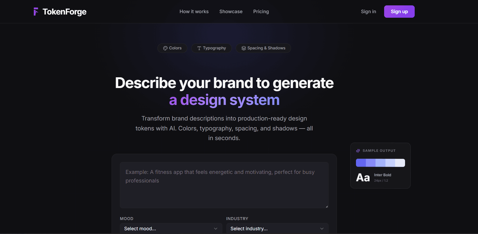Click the T icon in Typography chip
This screenshot has width=478, height=234.
(199, 48)
